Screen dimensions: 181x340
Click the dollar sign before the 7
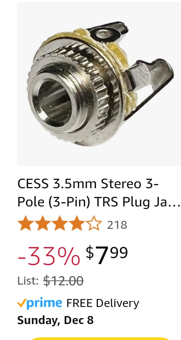click(90, 252)
